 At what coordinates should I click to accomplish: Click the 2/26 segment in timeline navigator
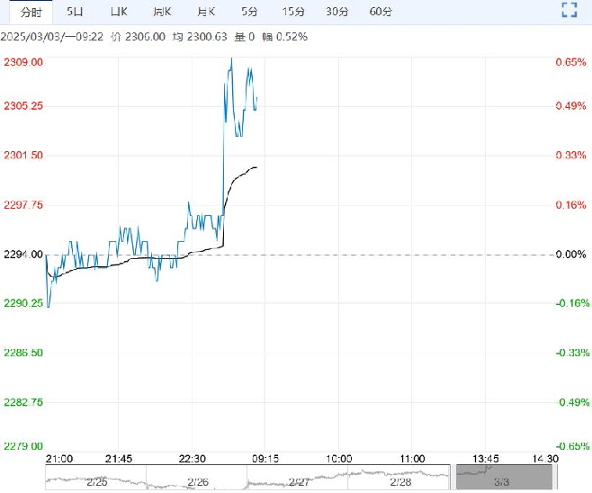pos(199,482)
